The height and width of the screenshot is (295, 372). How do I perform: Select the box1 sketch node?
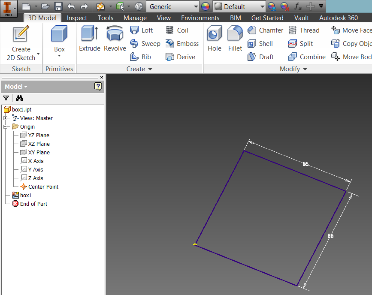pyautogui.click(x=22, y=195)
